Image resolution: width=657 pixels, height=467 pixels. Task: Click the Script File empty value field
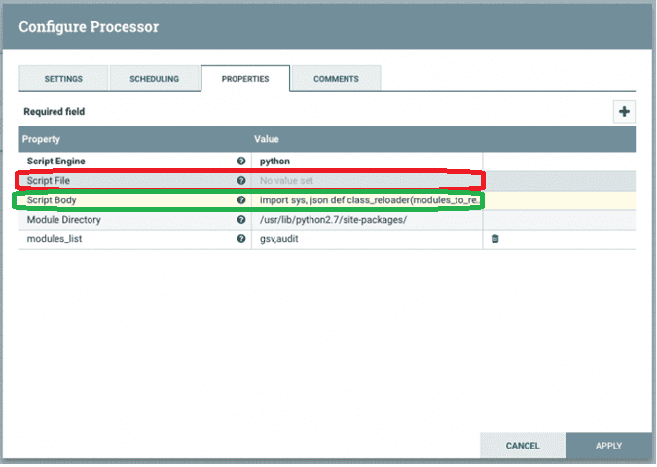pyautogui.click(x=365, y=180)
